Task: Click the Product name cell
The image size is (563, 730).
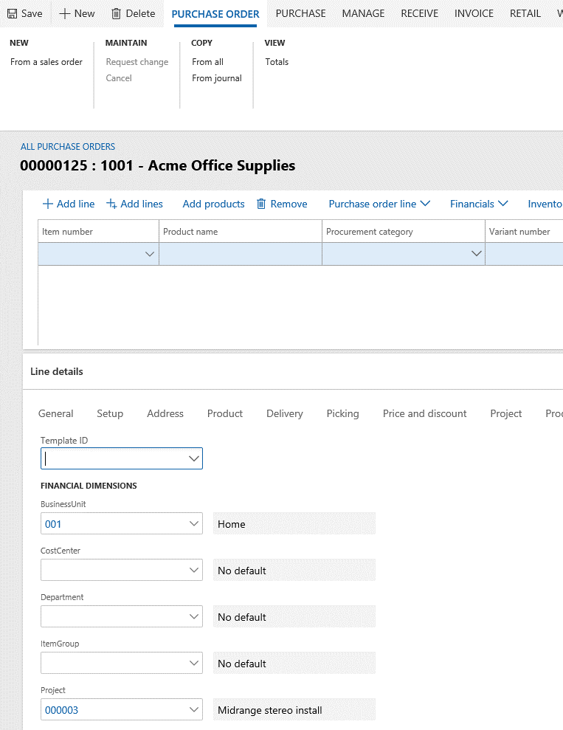Action: [241, 254]
